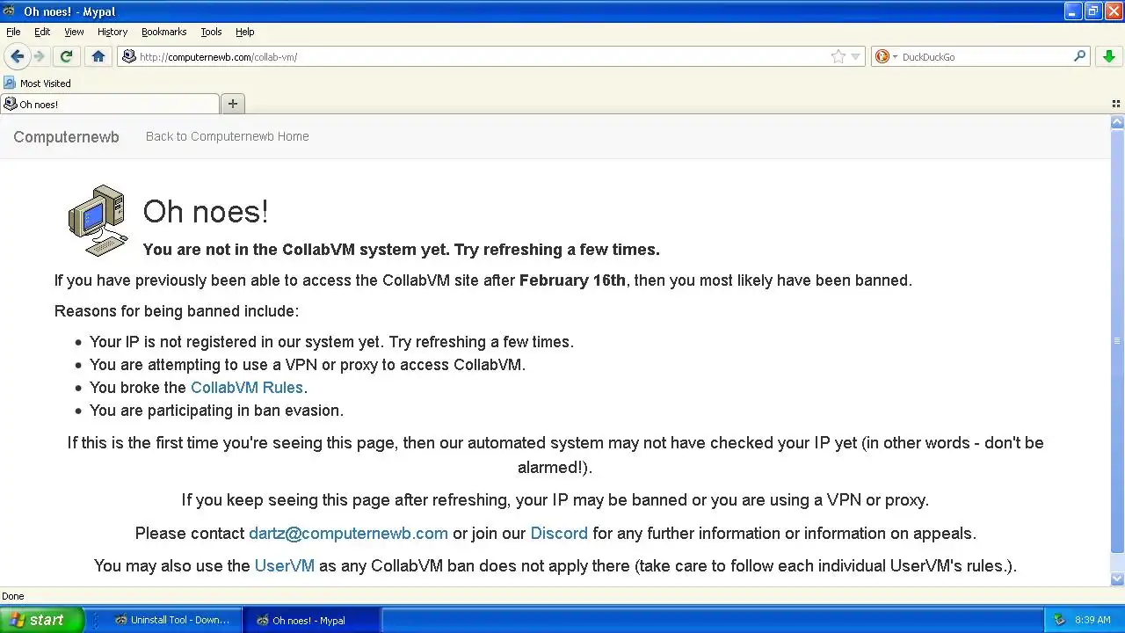Click the 'Done' status bar text
The width and height of the screenshot is (1125, 633).
point(12,596)
